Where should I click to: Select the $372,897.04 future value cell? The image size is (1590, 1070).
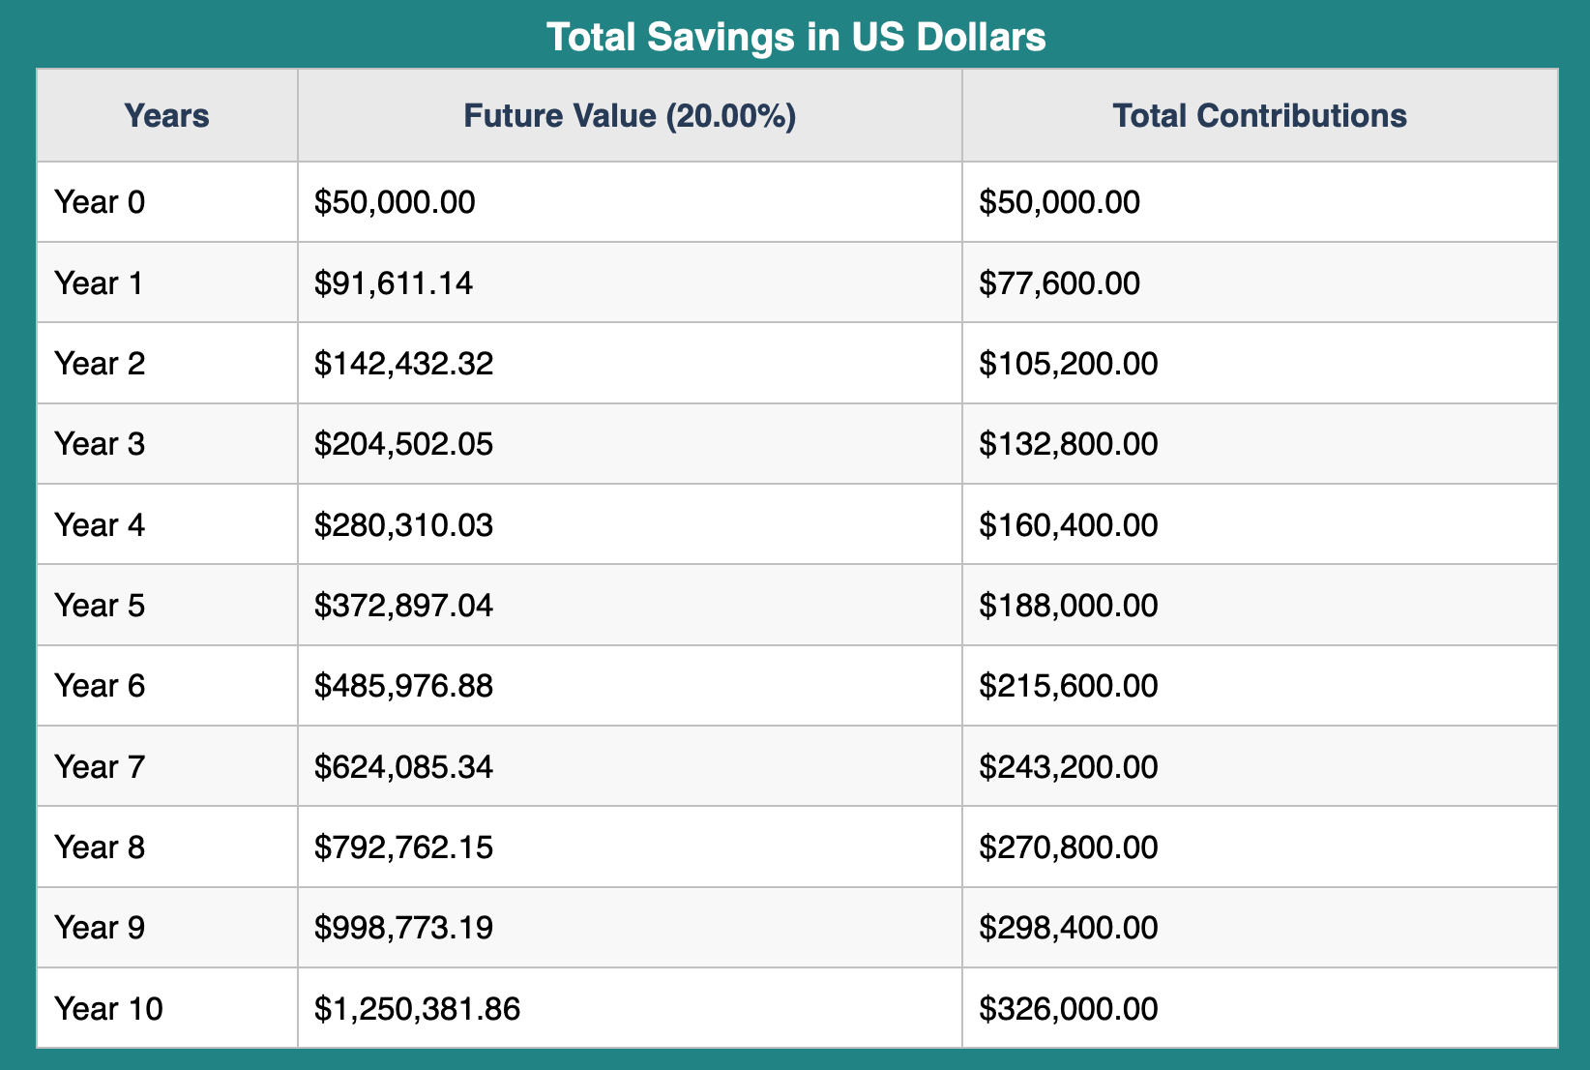(403, 606)
